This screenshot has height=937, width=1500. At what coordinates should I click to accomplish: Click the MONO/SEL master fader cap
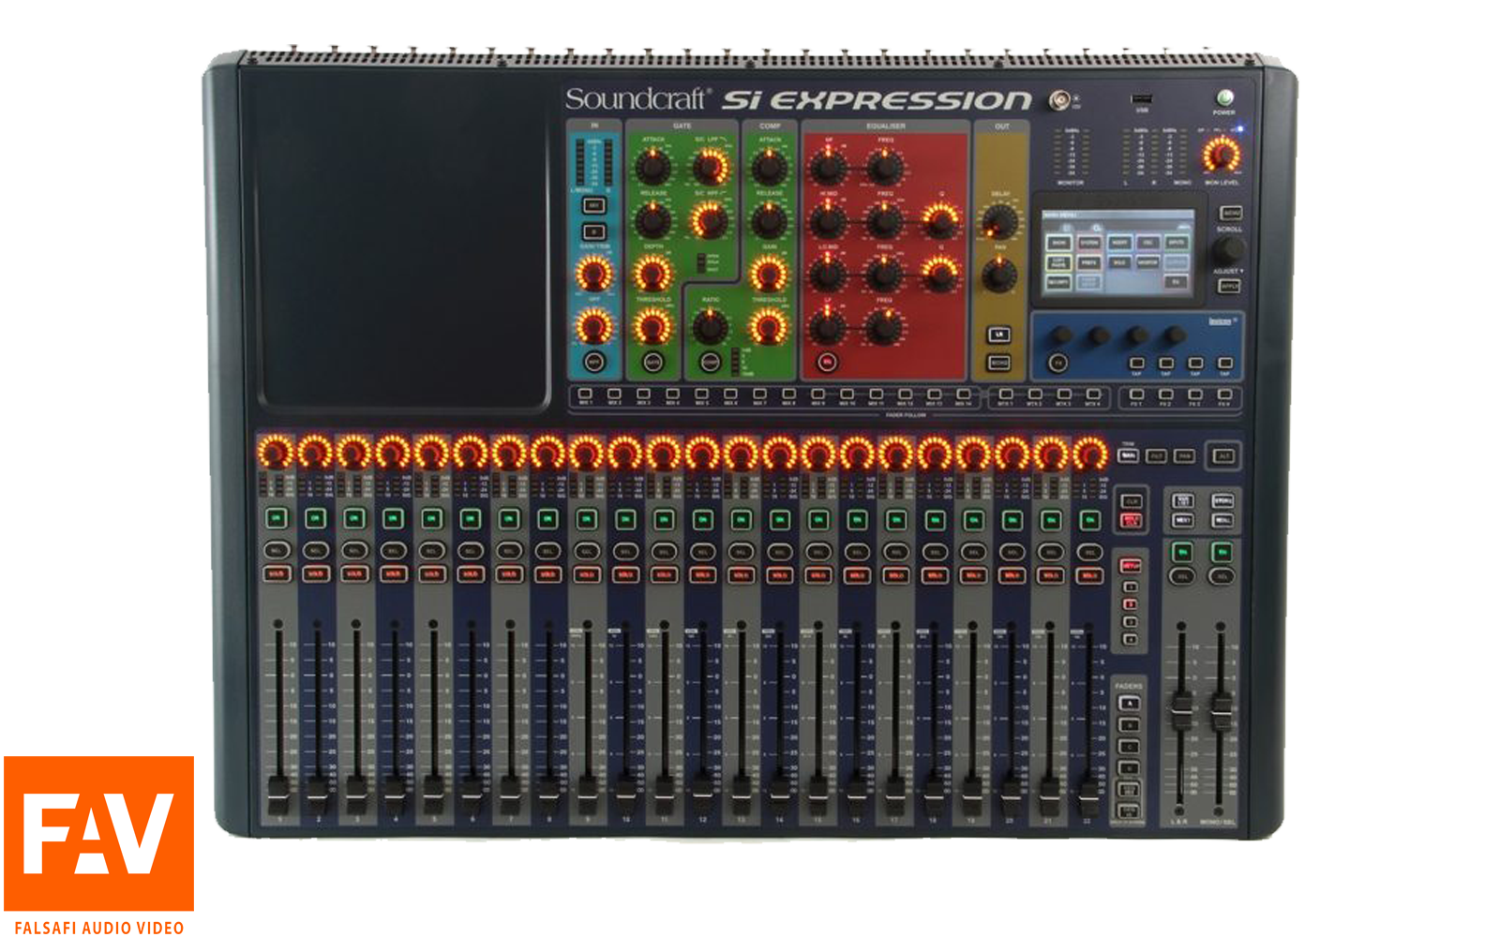point(1221,711)
